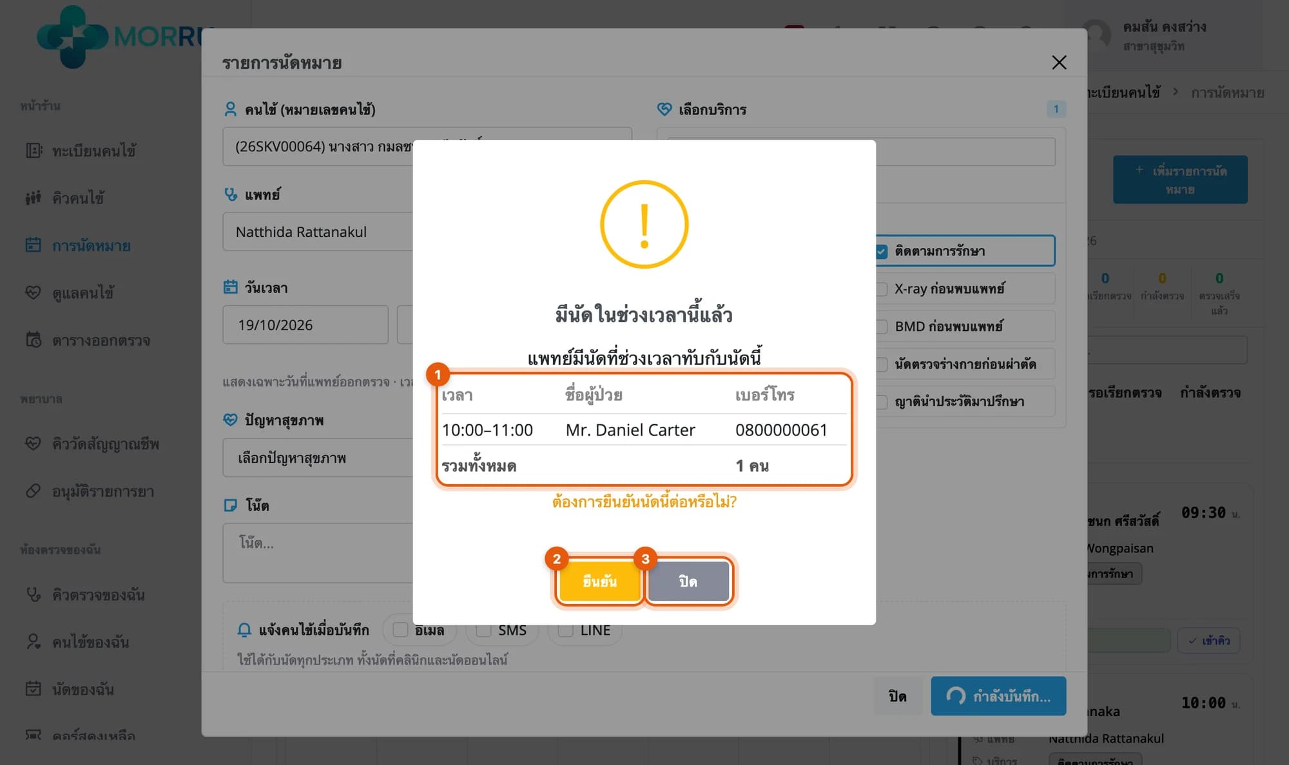1289x765 pixels.
Task: Click the note icon beside โน๊ต
Action: click(230, 505)
